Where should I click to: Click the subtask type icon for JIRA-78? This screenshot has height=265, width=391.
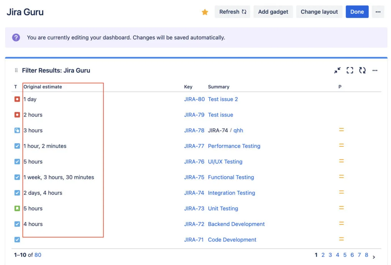coord(17,130)
